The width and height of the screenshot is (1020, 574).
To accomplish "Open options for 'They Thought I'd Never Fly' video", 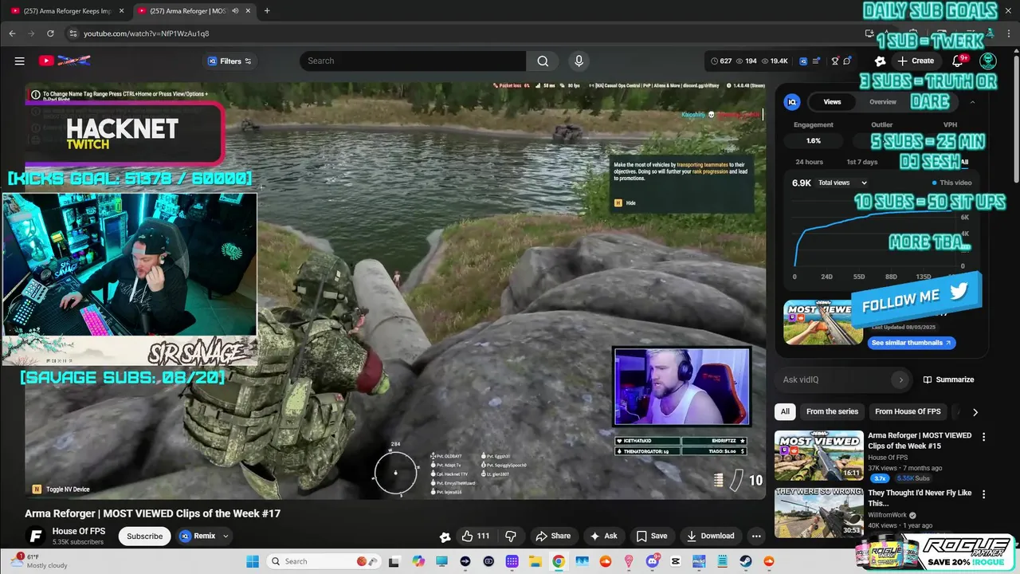I will coord(983,494).
